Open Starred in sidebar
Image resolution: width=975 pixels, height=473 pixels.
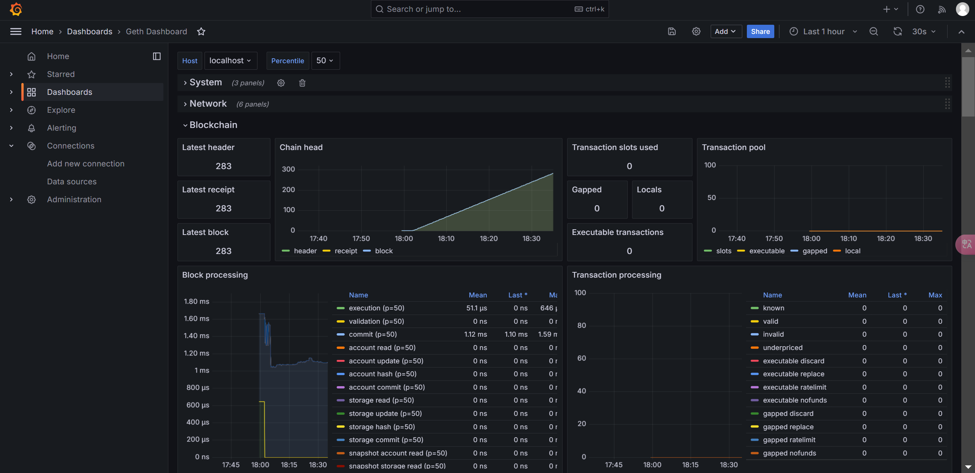click(61, 74)
